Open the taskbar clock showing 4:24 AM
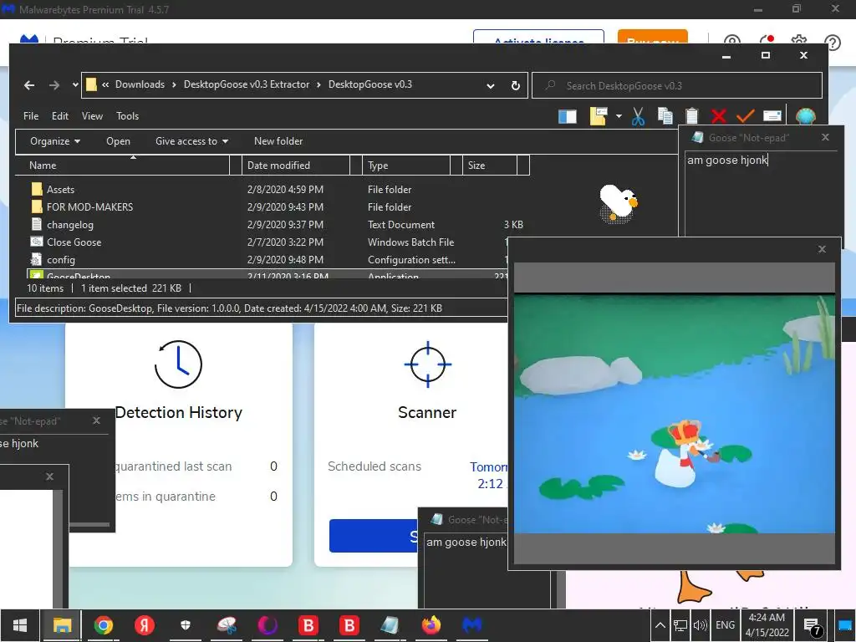The width and height of the screenshot is (856, 642). pos(767,625)
